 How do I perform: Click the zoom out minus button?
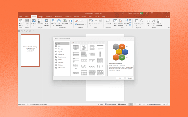(x=147, y=105)
